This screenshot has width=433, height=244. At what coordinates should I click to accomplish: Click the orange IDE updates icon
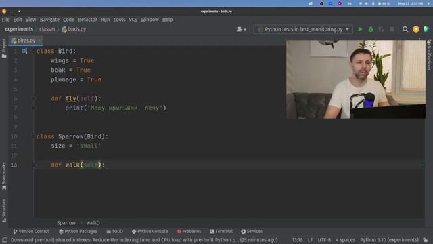[x=416, y=29]
